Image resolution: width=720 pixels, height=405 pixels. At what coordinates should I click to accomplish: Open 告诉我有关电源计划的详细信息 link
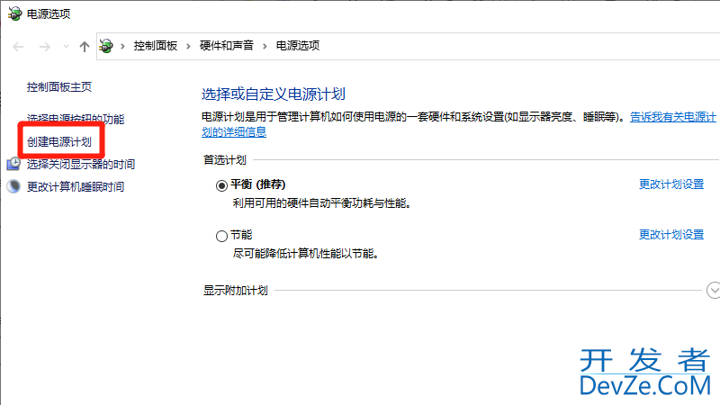pos(672,117)
